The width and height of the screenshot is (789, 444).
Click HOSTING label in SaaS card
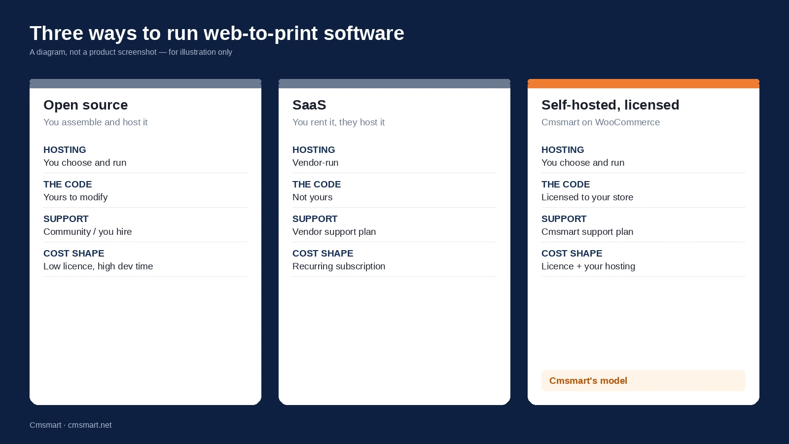(314, 150)
